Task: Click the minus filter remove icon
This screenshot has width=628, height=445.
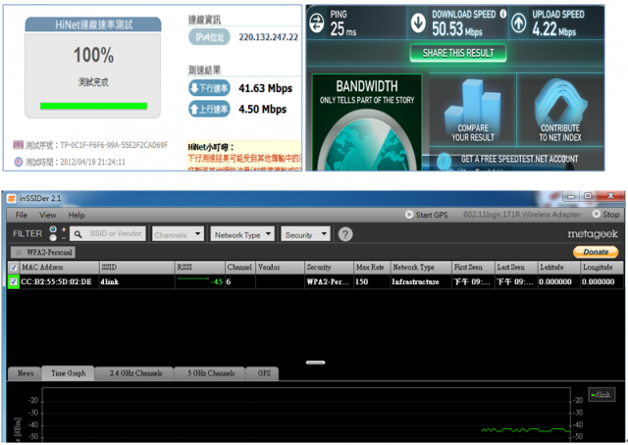Action: (x=64, y=238)
